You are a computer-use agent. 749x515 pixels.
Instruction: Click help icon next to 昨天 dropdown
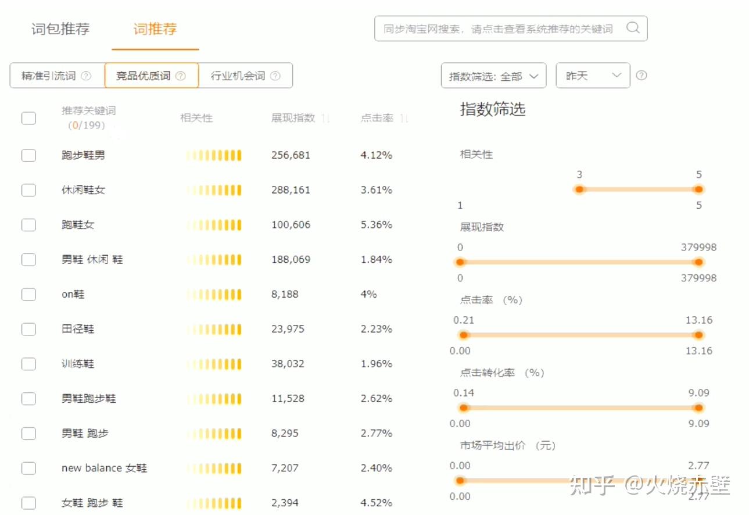(642, 76)
